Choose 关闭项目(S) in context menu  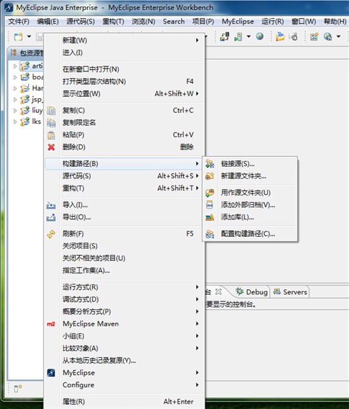click(125, 246)
